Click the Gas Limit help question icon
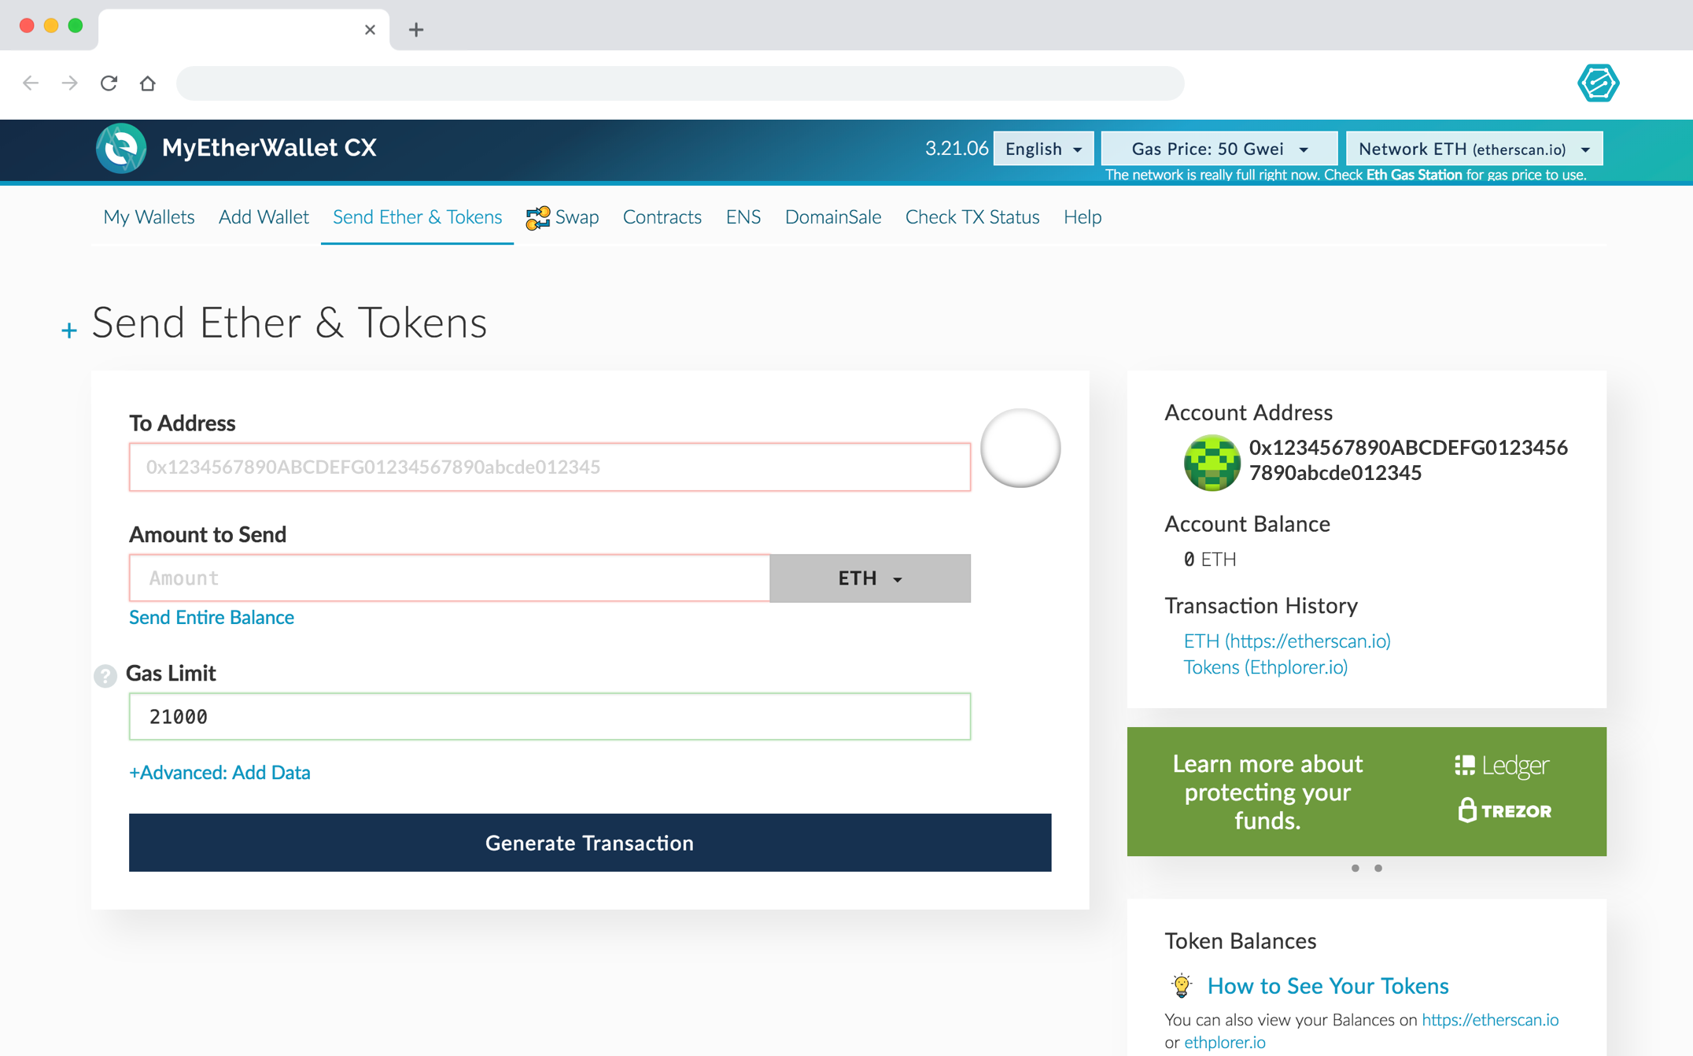Screen dimensions: 1693x1056 click(x=105, y=675)
